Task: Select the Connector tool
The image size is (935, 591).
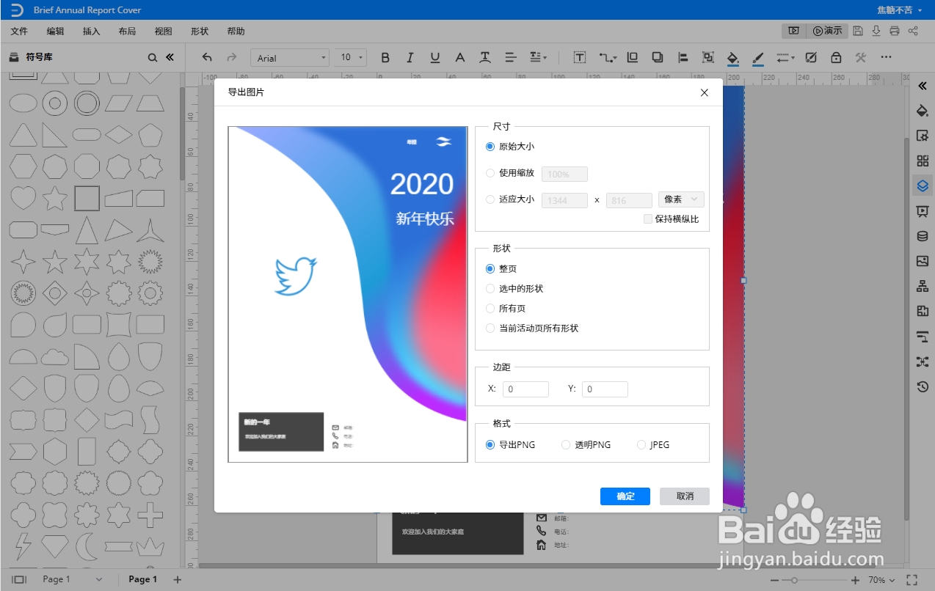Action: tap(608, 57)
